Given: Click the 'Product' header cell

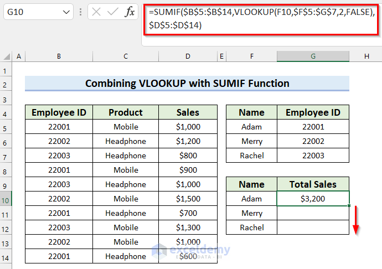Looking at the screenshot, I should tap(126, 112).
